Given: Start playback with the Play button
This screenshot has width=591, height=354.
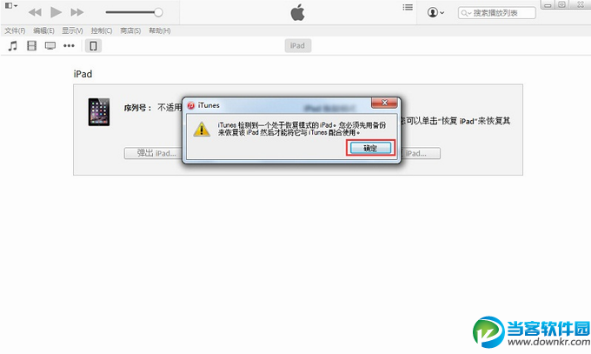Looking at the screenshot, I should point(56,12).
